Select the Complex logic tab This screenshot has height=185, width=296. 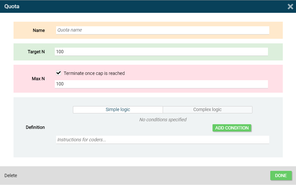[x=207, y=110]
